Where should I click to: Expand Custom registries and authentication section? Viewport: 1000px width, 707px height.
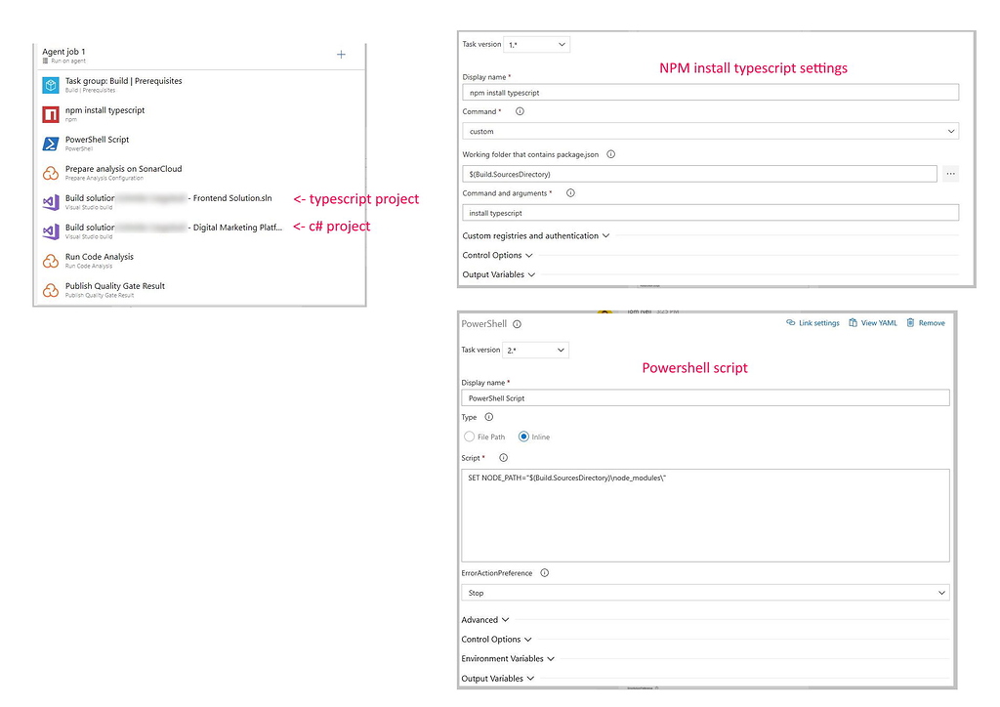536,236
